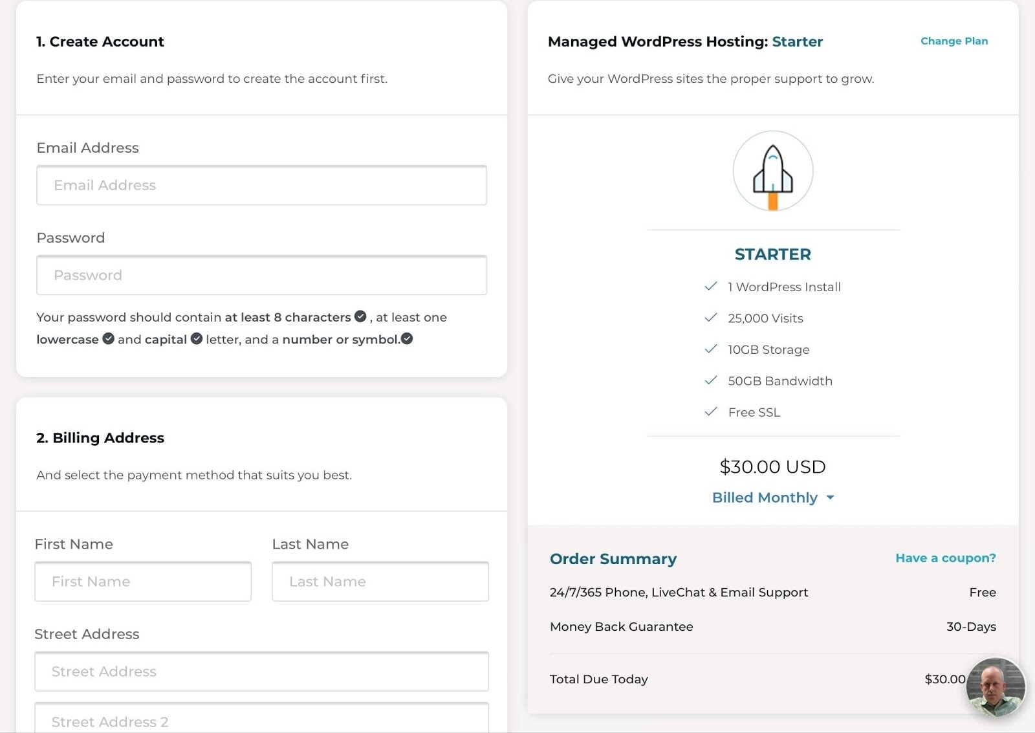Viewport: 1035px width, 733px height.
Task: Click the 'Order Summary' heading
Action: [x=613, y=558]
